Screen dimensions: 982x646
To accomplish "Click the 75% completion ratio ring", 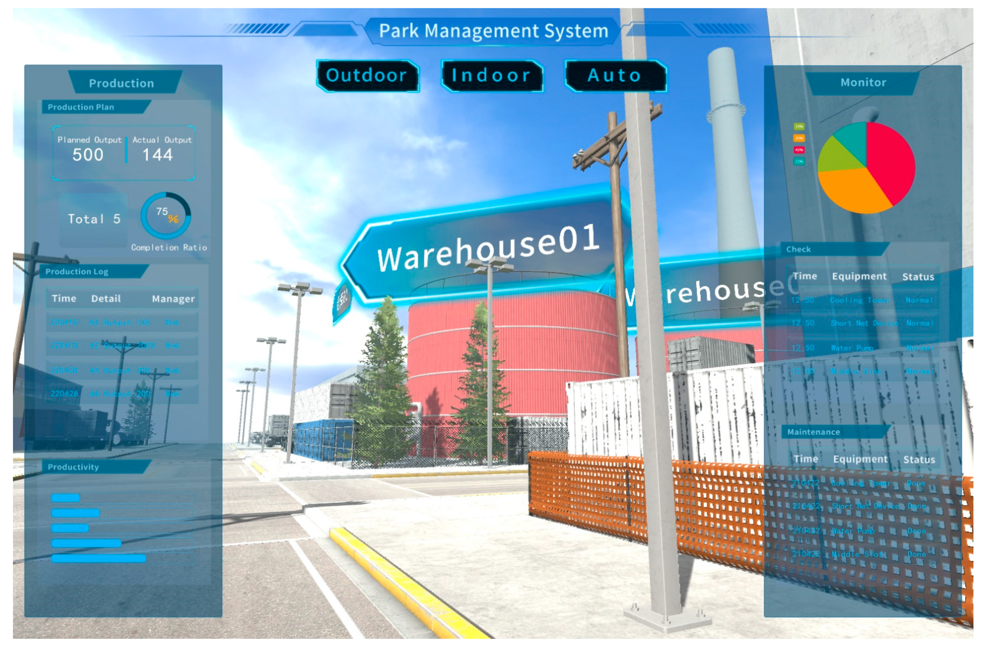I will 166,215.
